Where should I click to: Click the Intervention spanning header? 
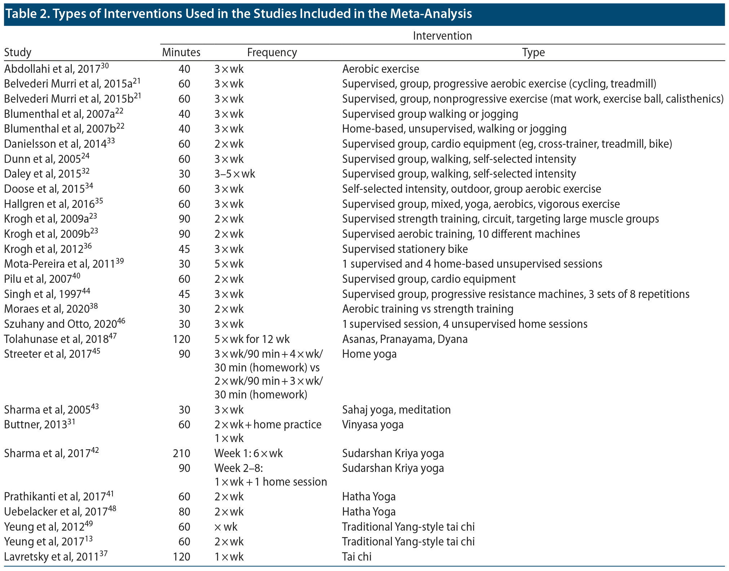coord(442,36)
